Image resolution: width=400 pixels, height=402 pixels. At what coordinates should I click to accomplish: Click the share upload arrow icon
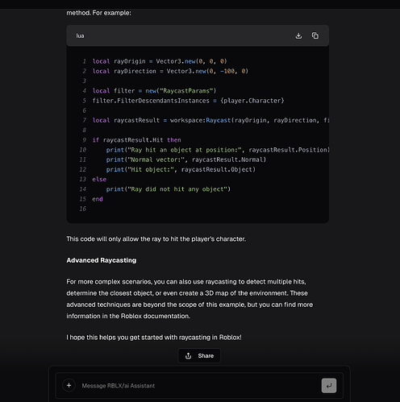[188, 356]
